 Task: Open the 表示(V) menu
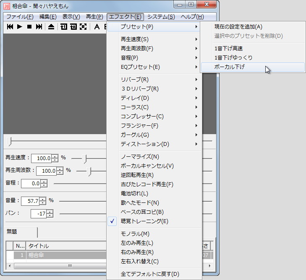(x=71, y=17)
